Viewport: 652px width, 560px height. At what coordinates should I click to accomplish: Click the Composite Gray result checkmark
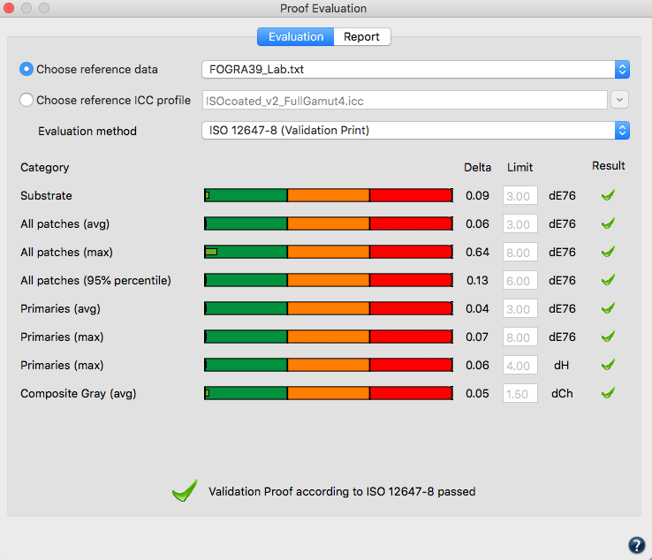tap(608, 393)
